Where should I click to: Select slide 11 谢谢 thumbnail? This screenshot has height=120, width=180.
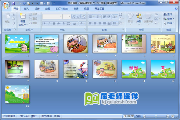pyautogui.click(x=134, y=69)
